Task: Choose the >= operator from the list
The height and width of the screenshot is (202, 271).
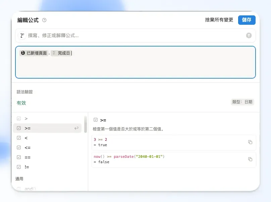Action: pyautogui.click(x=47, y=128)
